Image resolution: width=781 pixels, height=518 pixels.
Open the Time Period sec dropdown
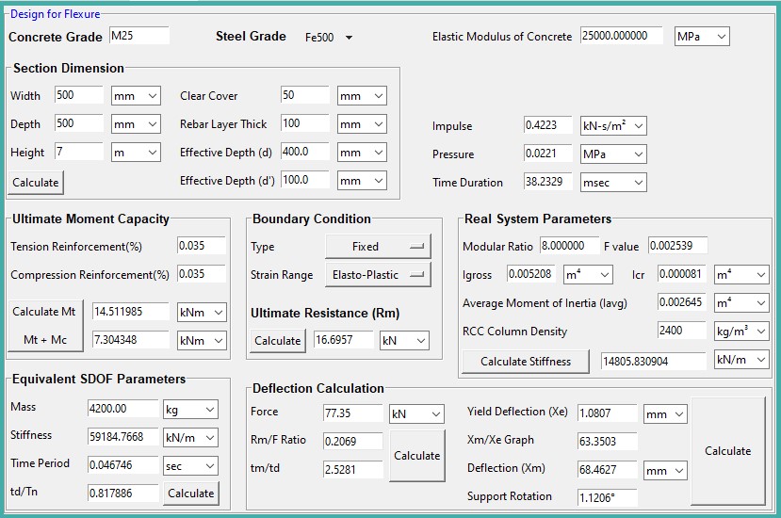click(190, 466)
